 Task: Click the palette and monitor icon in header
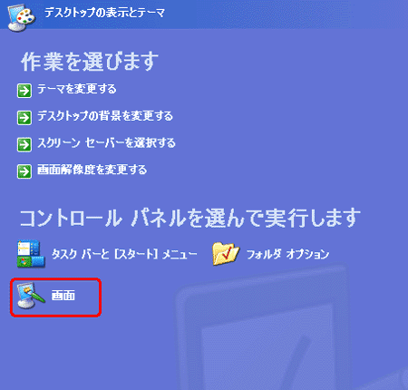click(x=21, y=17)
